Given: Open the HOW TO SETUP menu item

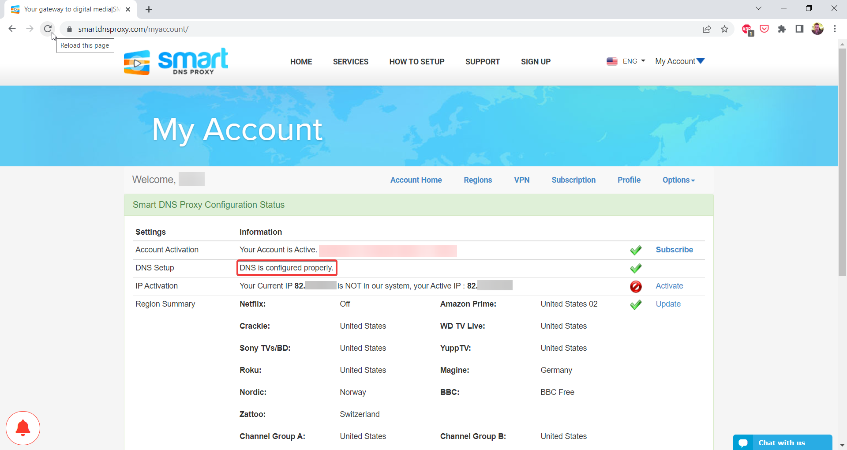Looking at the screenshot, I should pos(416,62).
